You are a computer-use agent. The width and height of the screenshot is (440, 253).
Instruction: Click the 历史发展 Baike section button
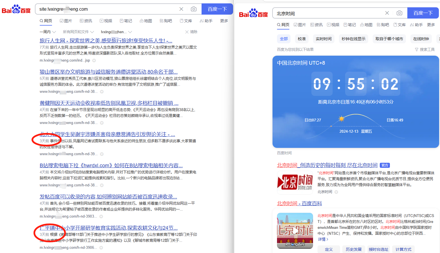point(354,249)
